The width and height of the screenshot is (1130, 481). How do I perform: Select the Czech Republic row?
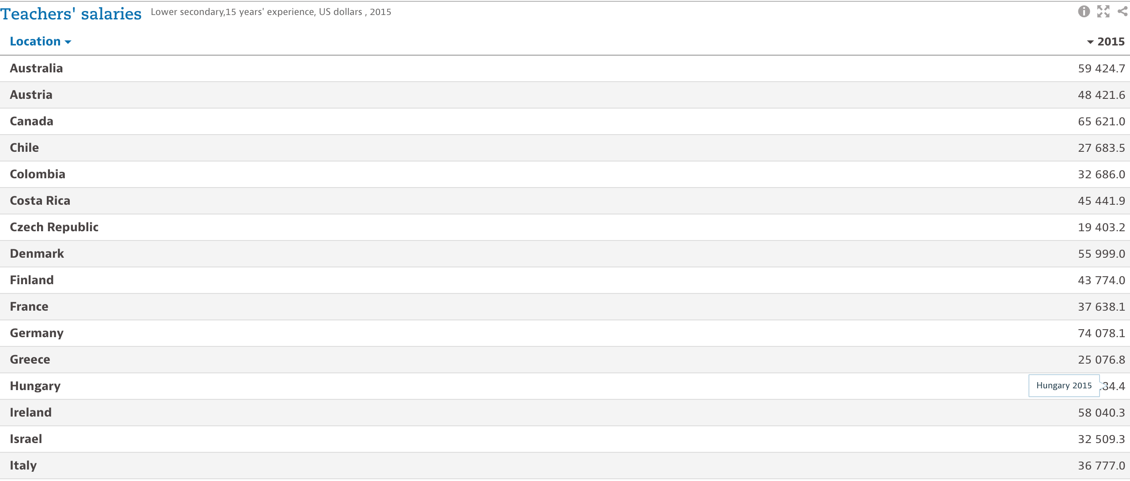coord(54,227)
